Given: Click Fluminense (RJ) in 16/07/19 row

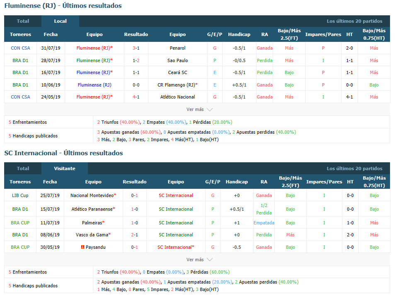Looking at the screenshot, I should coord(93,72).
